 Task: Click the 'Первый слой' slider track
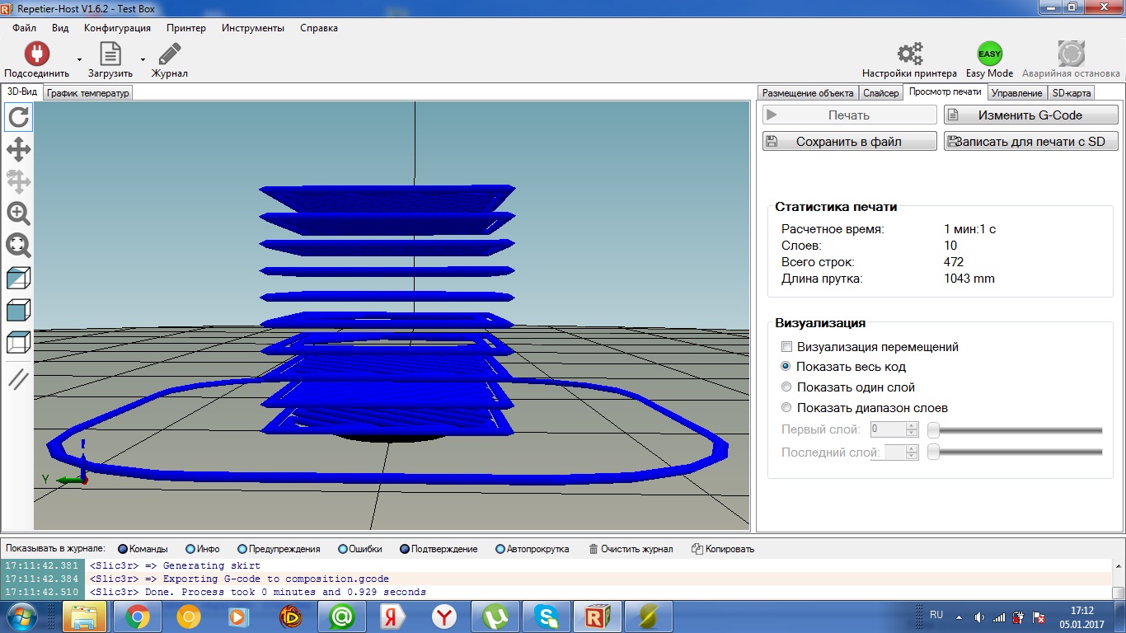pyautogui.click(x=1015, y=429)
